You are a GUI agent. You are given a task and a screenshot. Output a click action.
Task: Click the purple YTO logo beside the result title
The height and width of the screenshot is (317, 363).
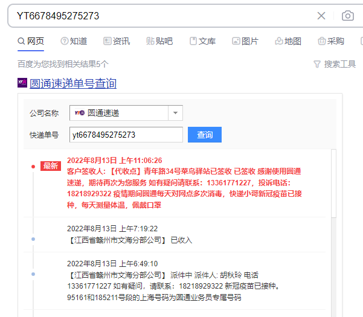click(22, 83)
